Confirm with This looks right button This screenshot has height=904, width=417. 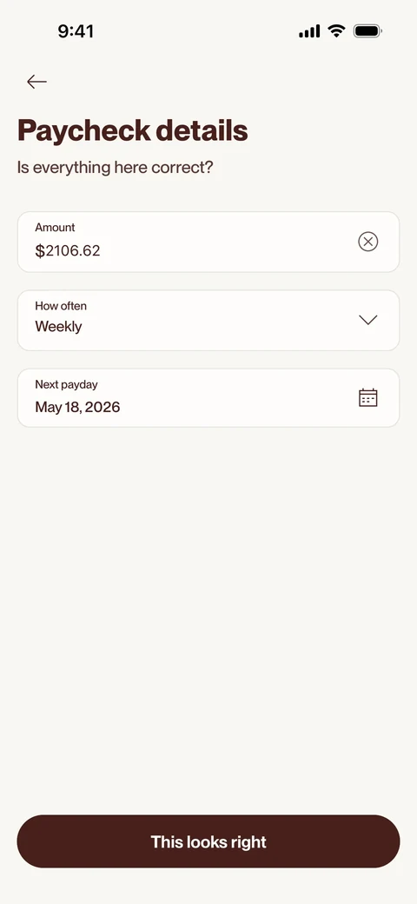[208, 841]
